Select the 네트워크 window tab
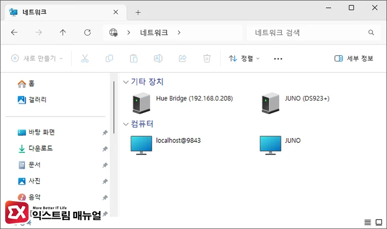Screen dimensions: 387x229 point(64,12)
